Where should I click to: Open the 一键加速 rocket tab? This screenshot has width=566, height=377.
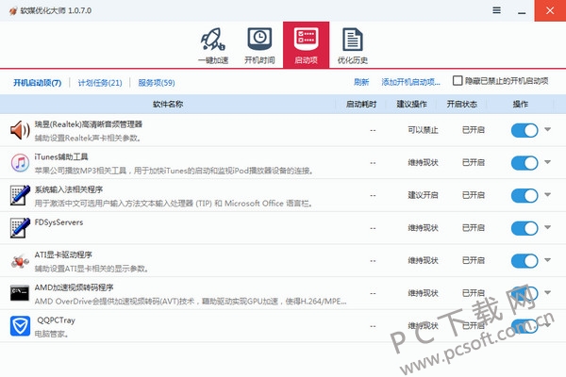(213, 45)
